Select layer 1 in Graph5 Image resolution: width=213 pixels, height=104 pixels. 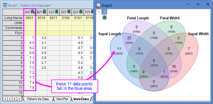(x=99, y=12)
